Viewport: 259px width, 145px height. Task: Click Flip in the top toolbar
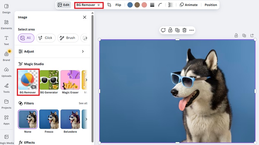click(x=118, y=5)
